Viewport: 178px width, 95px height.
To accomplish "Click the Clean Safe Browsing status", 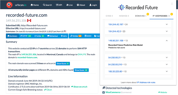I will click(48, 90).
